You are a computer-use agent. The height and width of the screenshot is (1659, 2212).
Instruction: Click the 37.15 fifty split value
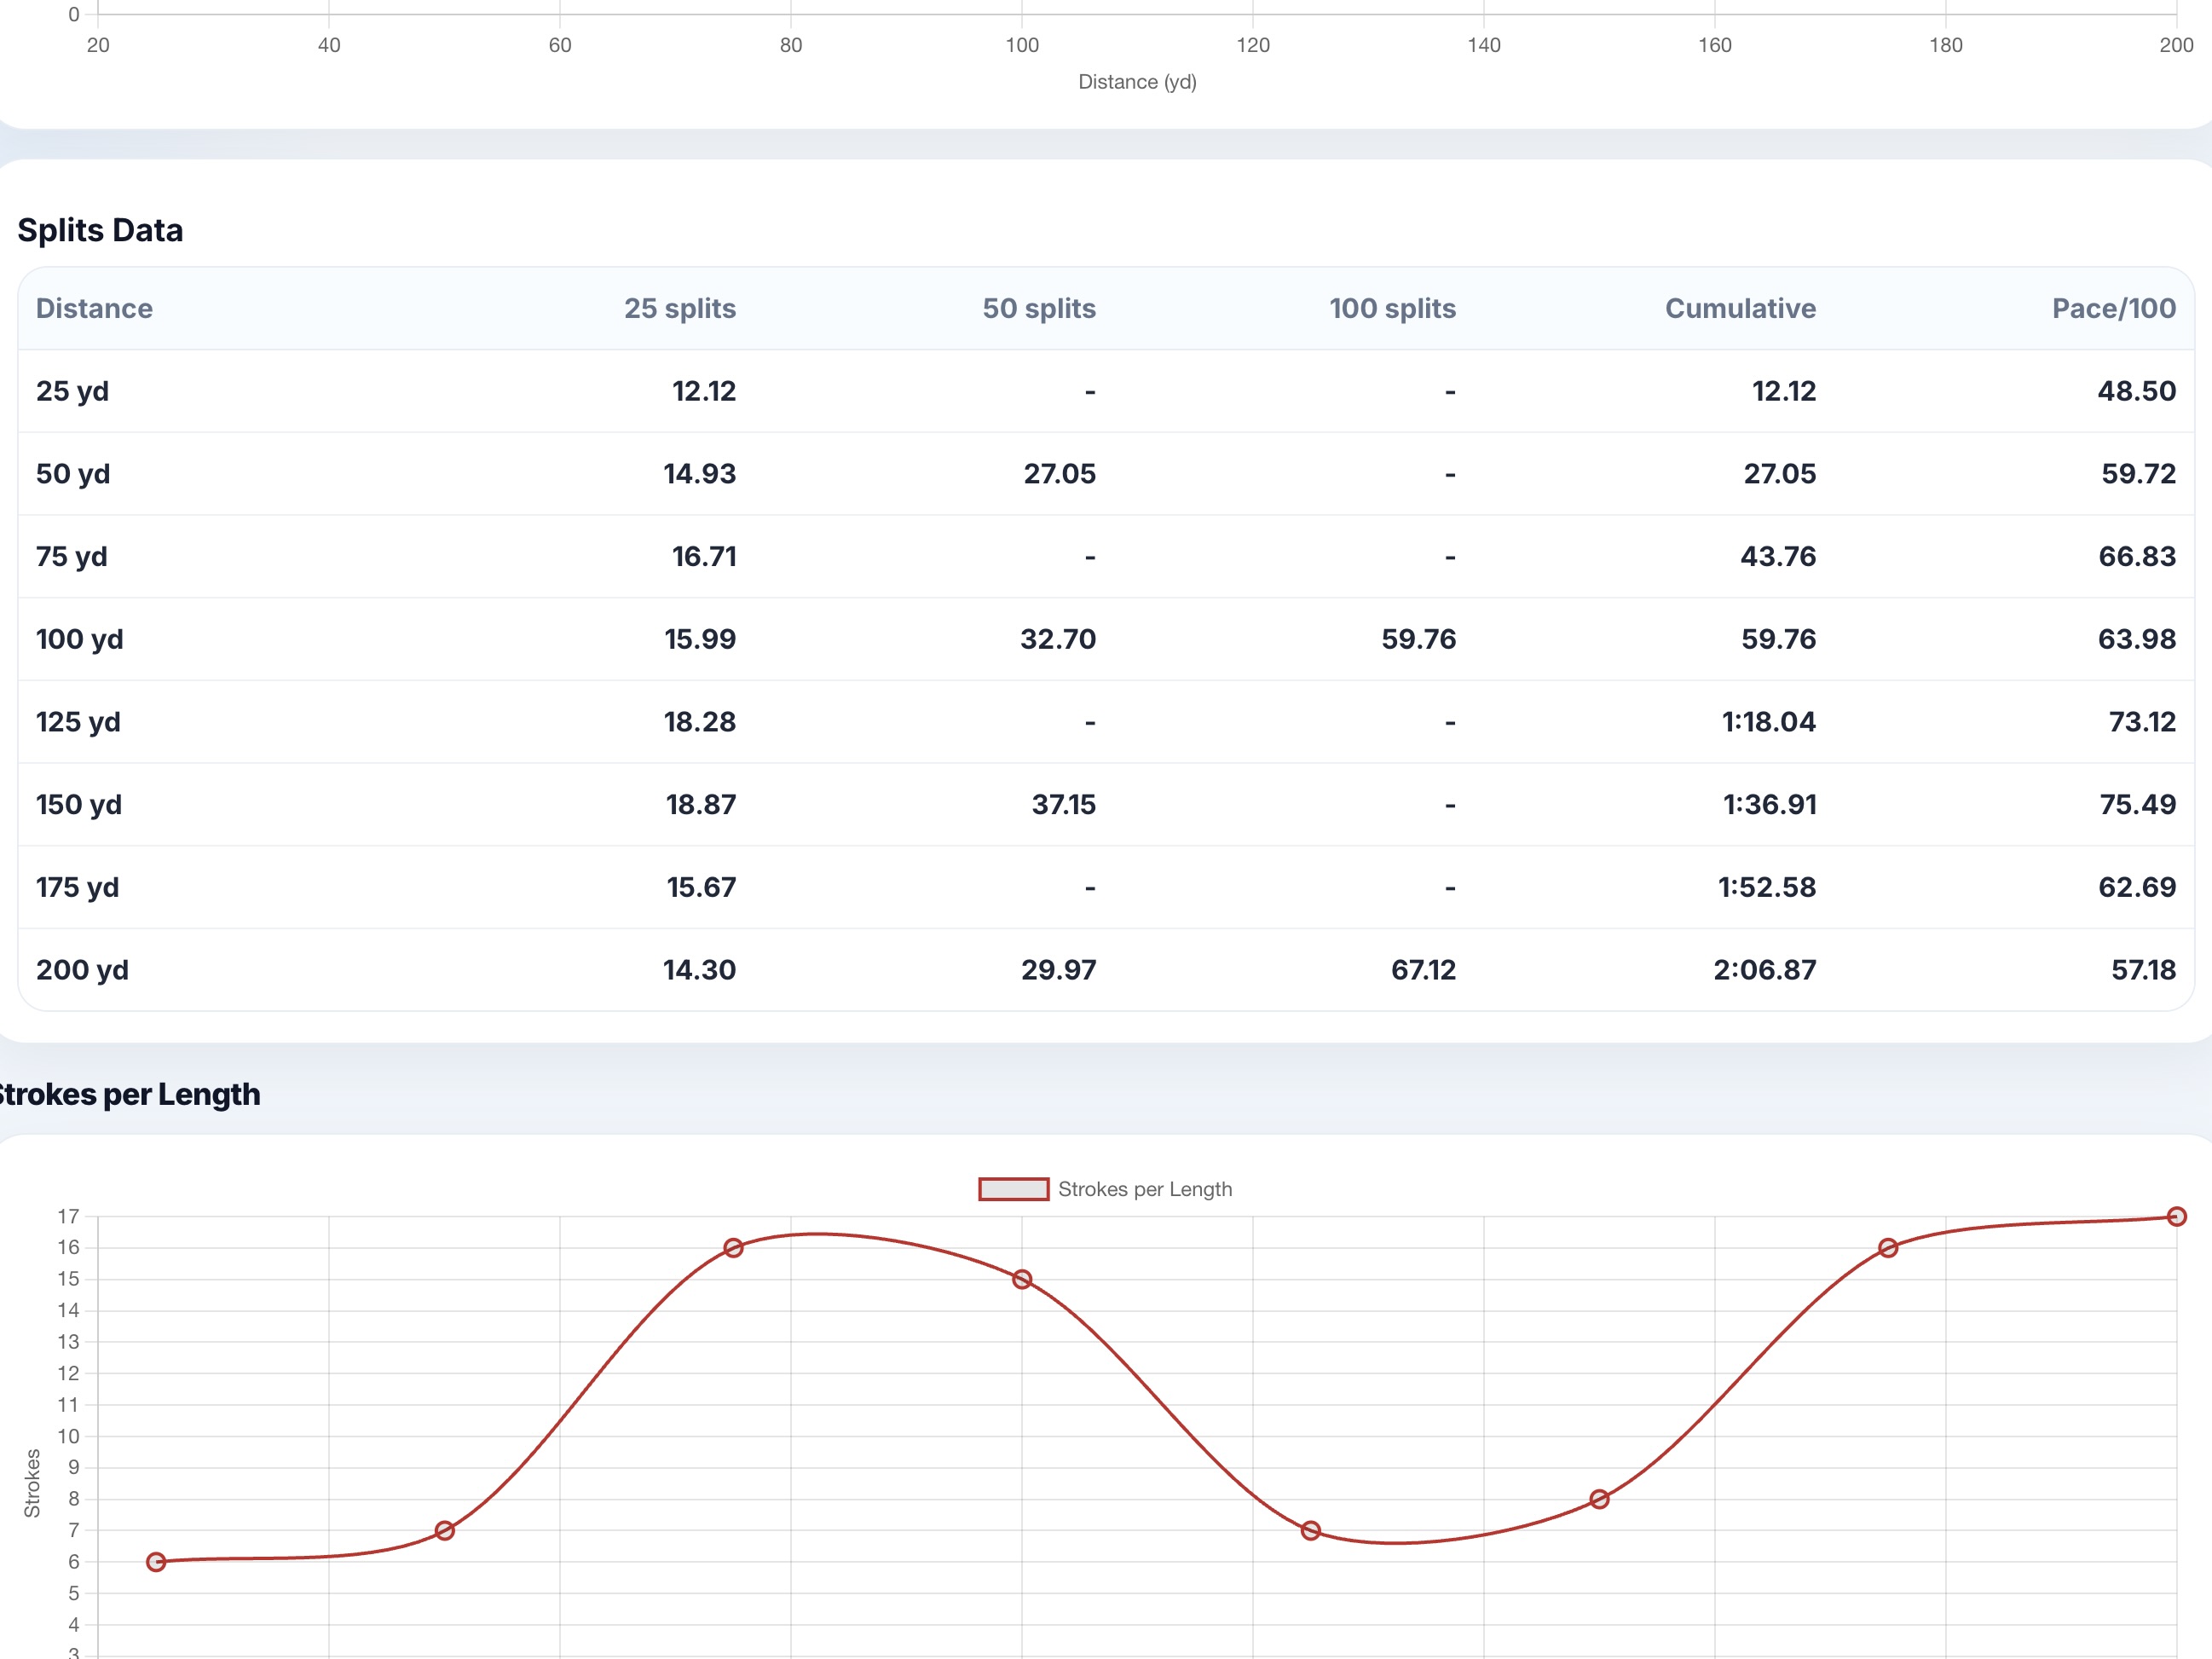tap(1064, 804)
